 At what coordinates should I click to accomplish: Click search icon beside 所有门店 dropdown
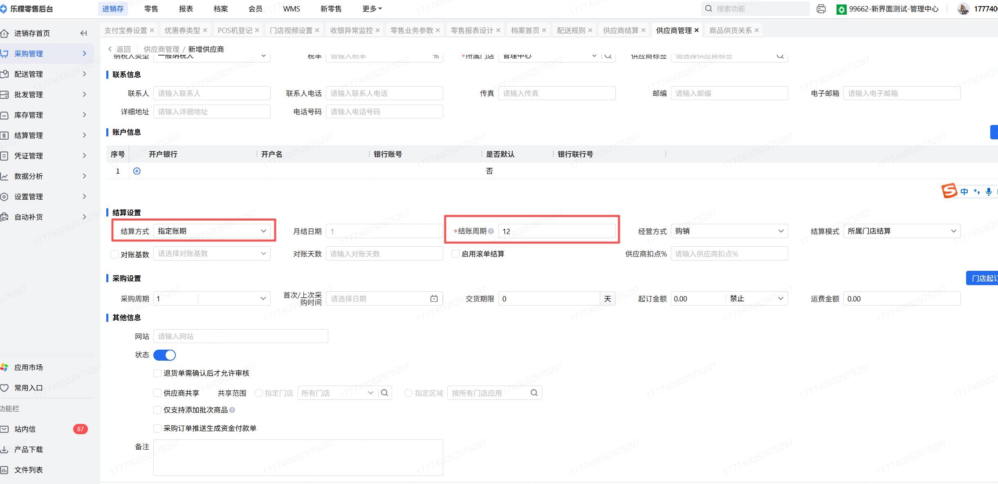[x=385, y=393]
